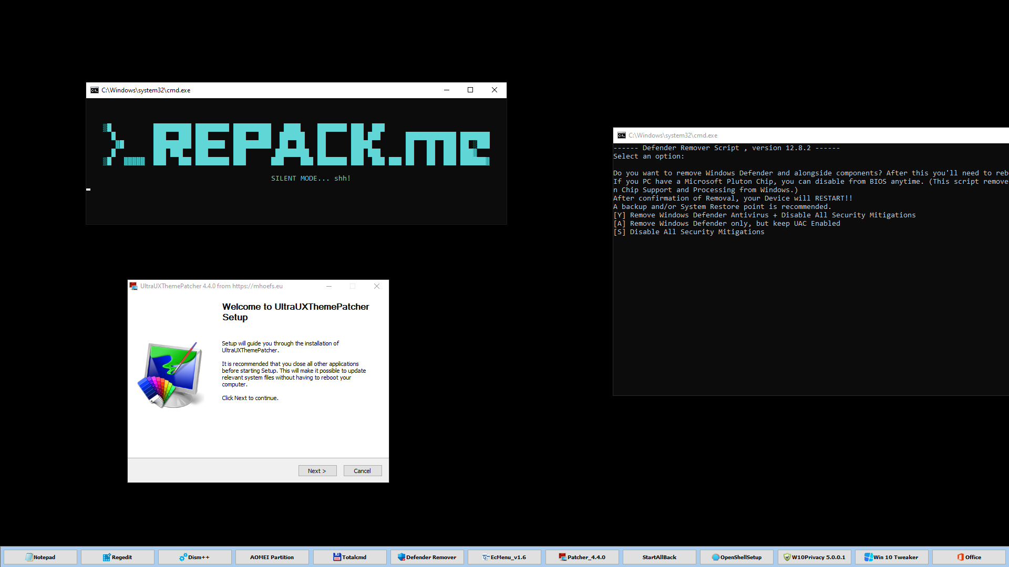Open Regedit from the launcher bar
This screenshot has width=1009, height=567.
point(118,557)
